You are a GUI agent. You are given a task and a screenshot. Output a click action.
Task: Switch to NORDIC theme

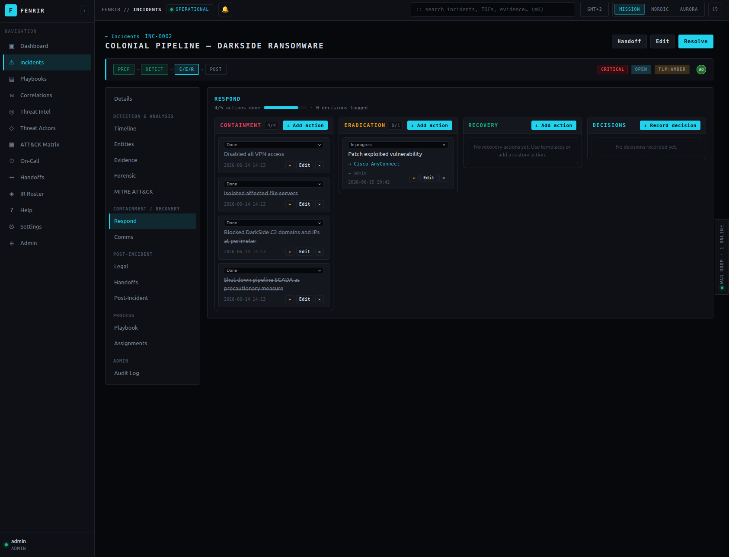pyautogui.click(x=660, y=10)
